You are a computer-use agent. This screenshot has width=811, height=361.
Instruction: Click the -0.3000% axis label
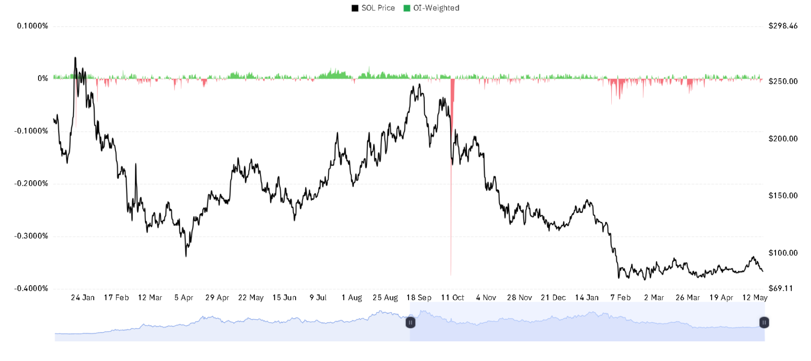tap(31, 236)
